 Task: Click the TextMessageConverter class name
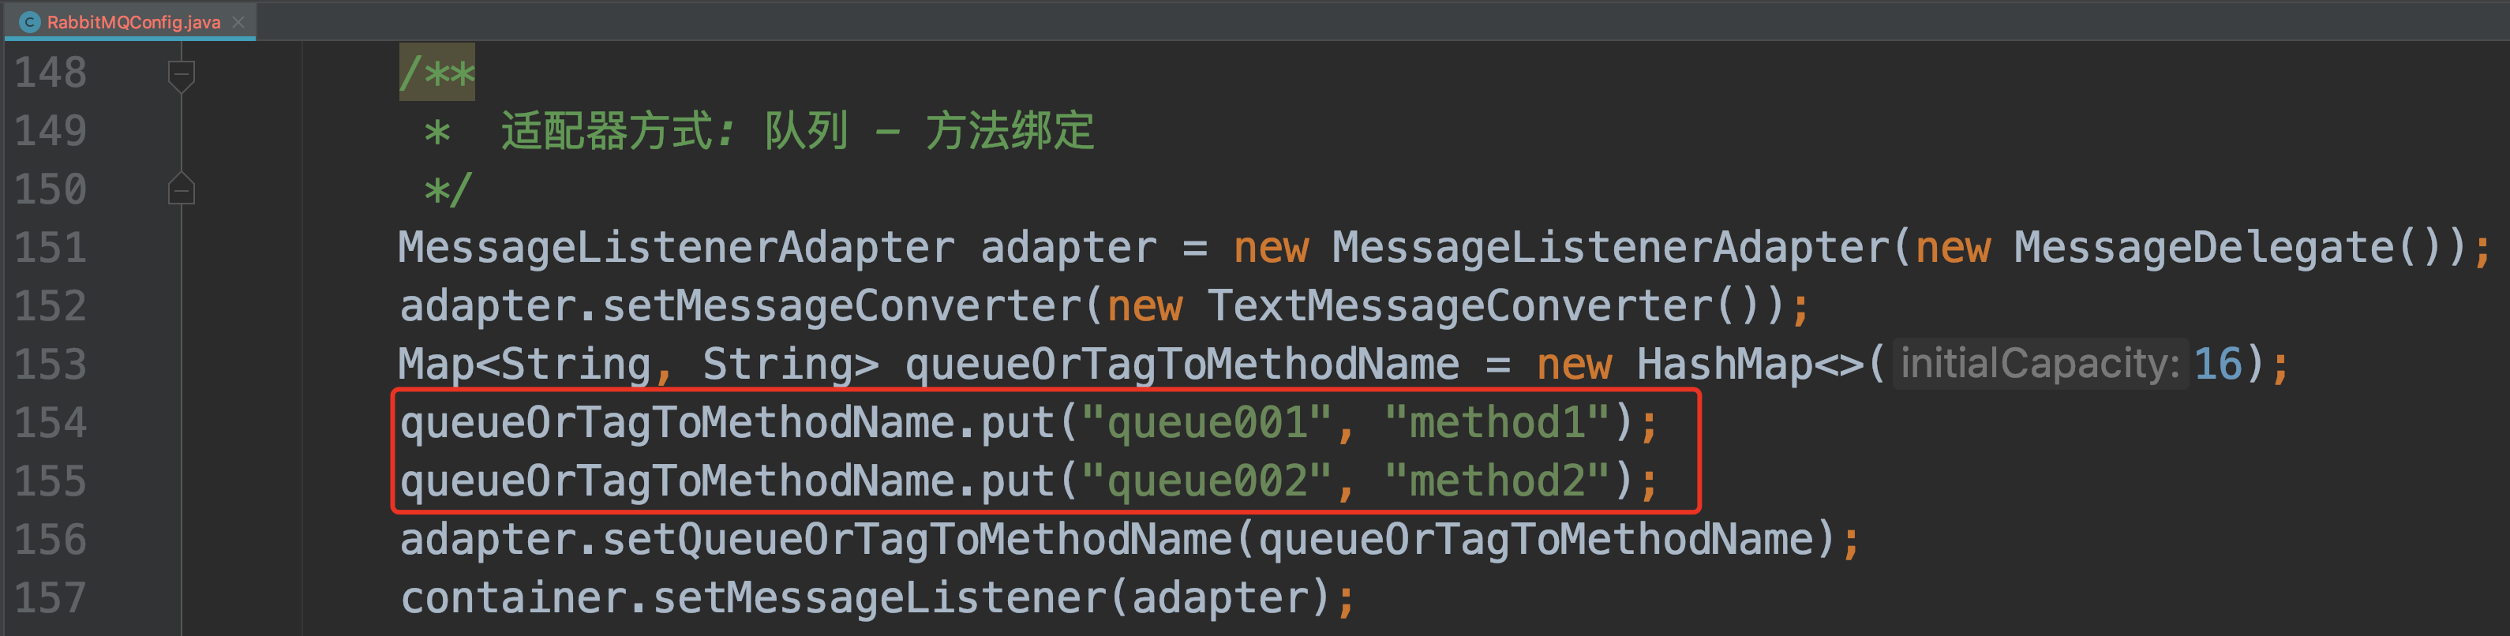pyautogui.click(x=1459, y=306)
